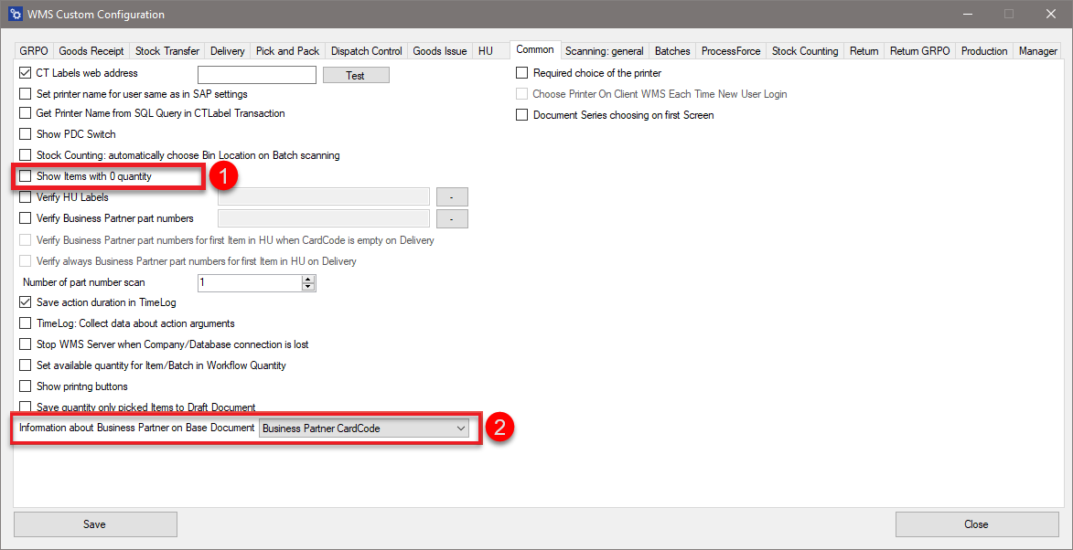Screen dimensions: 1073x550
Task: Click the Close button at bottom right
Action: pos(976,524)
